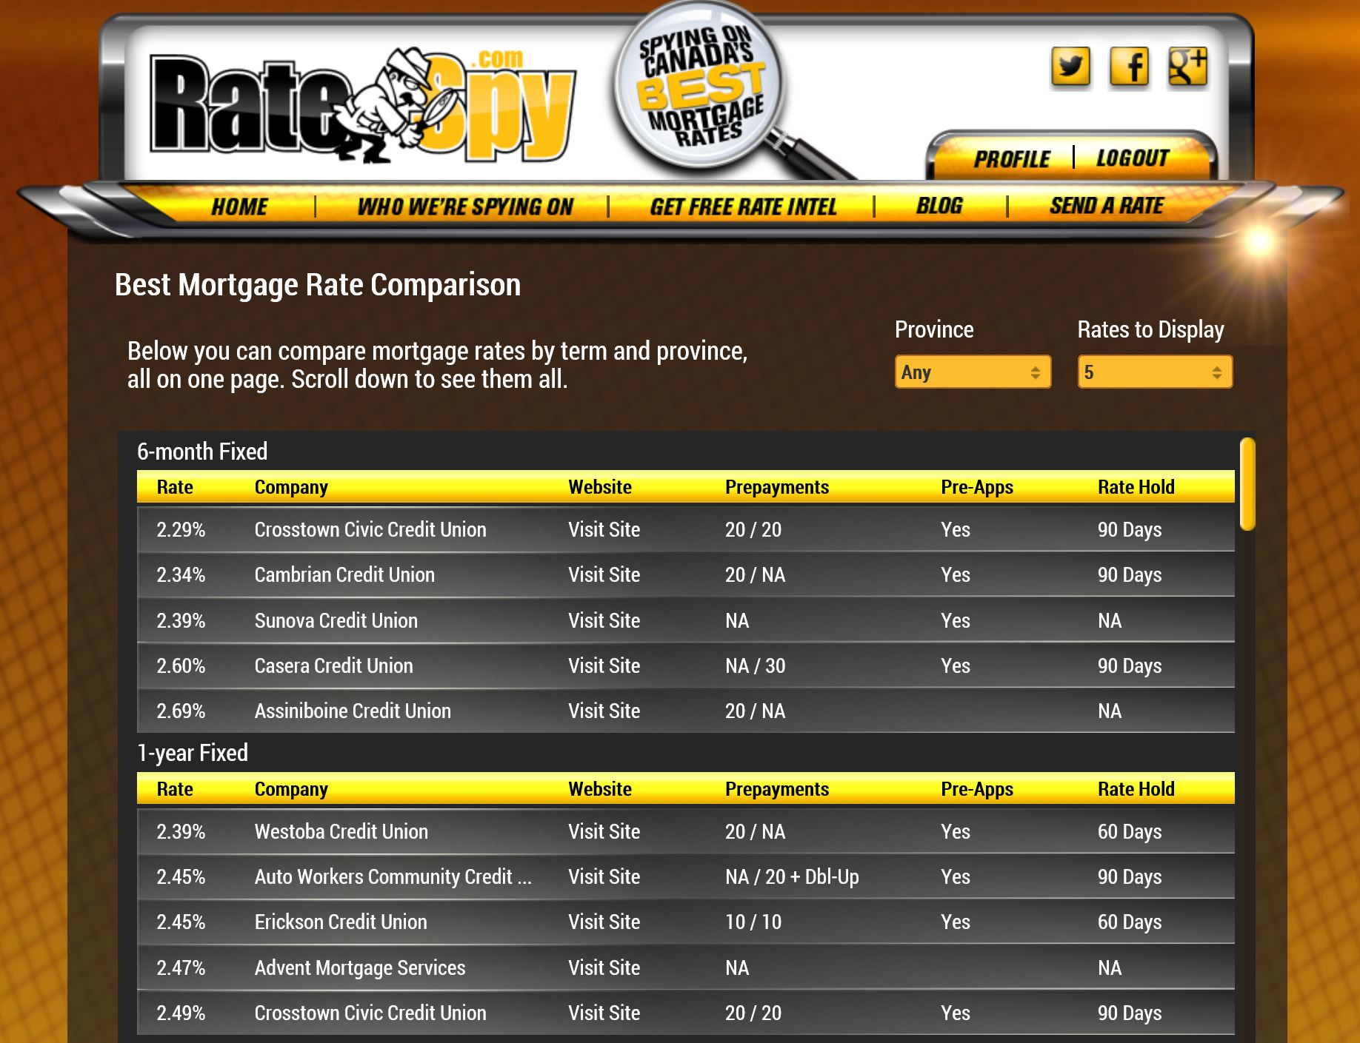Click the NA / 30 prepayment value
1360x1043 pixels.
click(x=755, y=665)
